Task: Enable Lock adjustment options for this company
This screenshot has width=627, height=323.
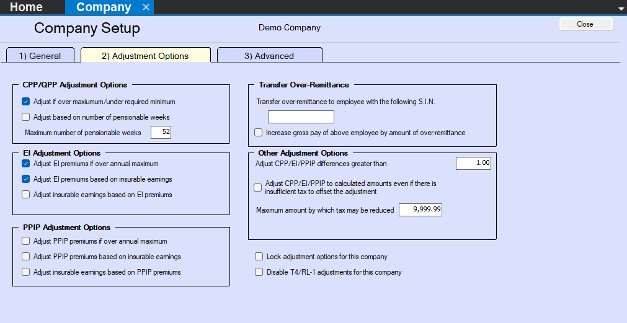Action: pyautogui.click(x=259, y=257)
